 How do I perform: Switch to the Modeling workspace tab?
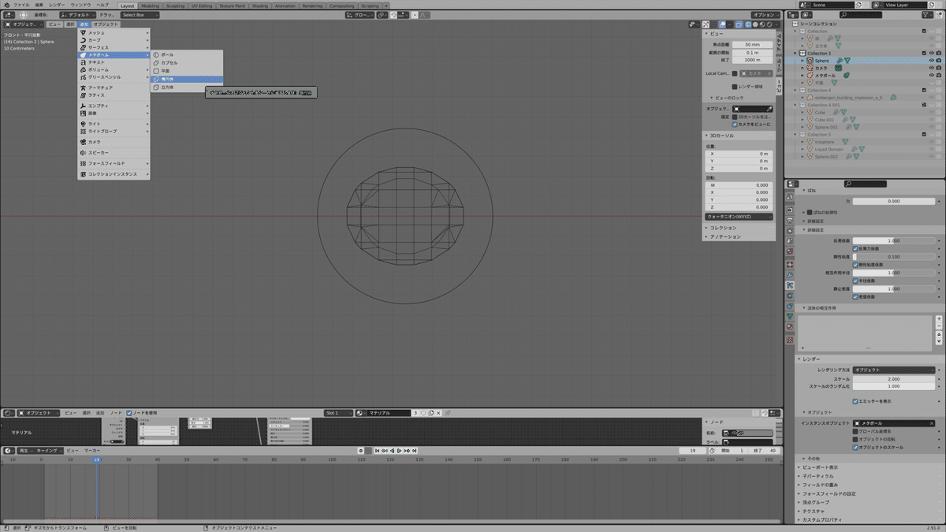pyautogui.click(x=150, y=5)
